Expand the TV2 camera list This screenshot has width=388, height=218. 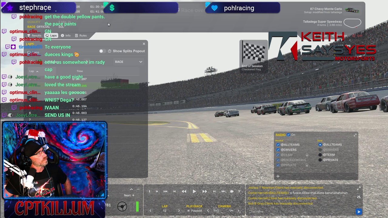click(232, 211)
